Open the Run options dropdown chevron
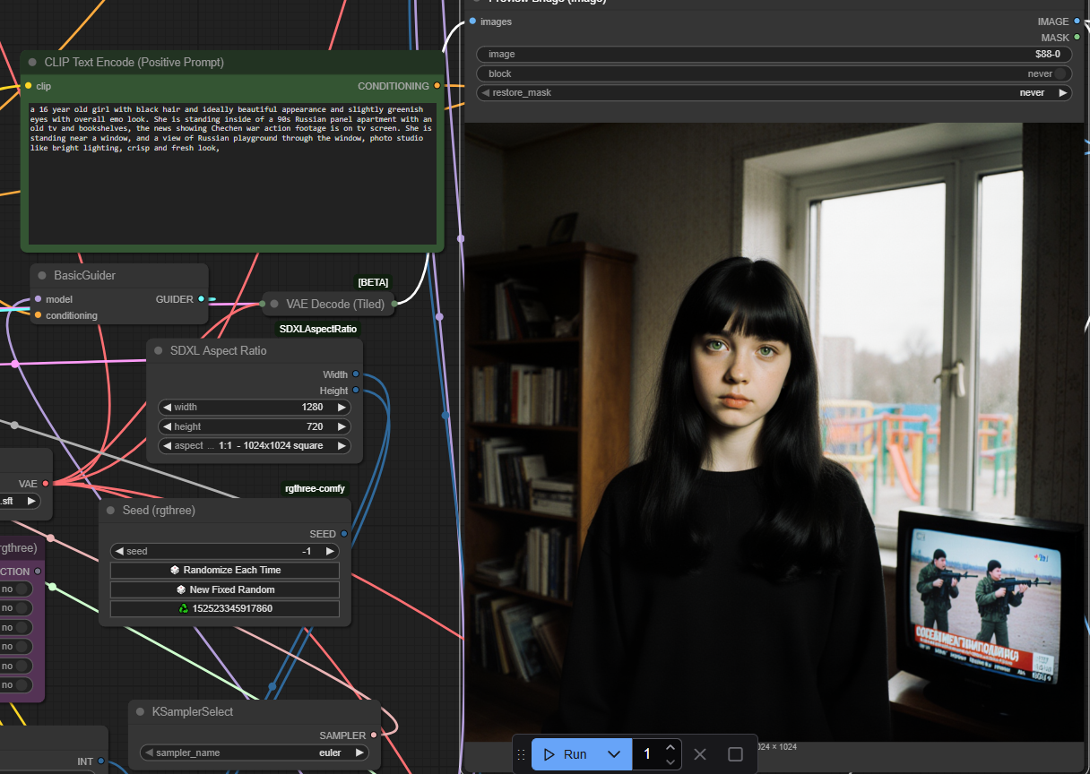 (x=614, y=754)
